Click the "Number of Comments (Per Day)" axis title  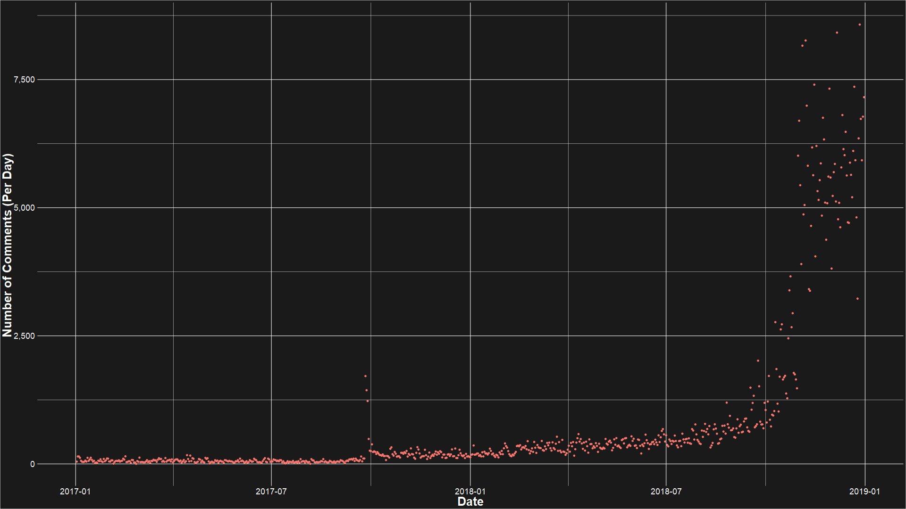[8, 245]
